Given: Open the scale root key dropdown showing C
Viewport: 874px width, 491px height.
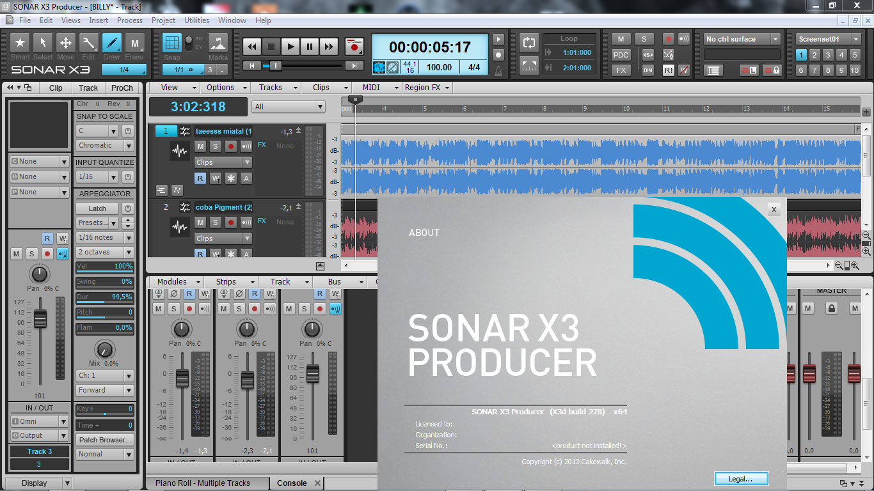Looking at the screenshot, I should [97, 131].
